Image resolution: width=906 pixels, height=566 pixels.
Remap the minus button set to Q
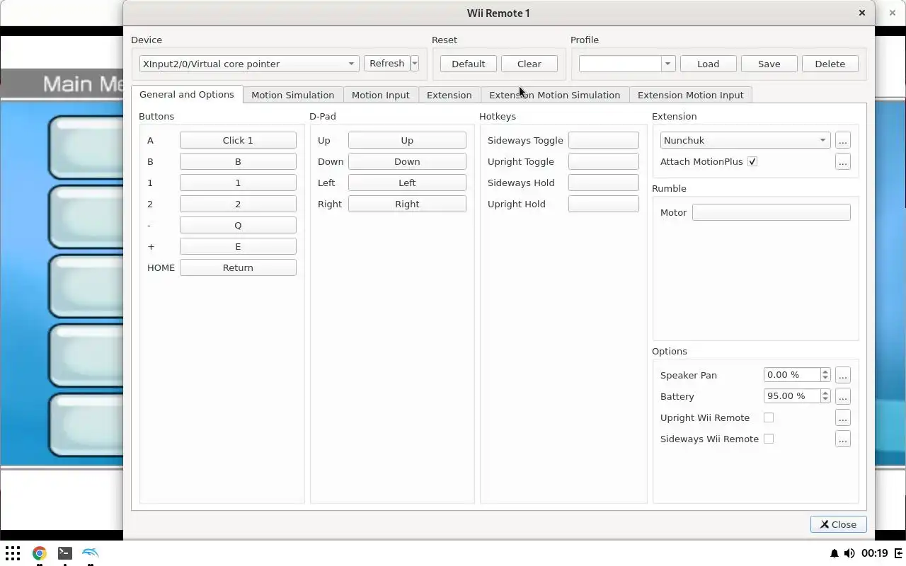click(238, 225)
